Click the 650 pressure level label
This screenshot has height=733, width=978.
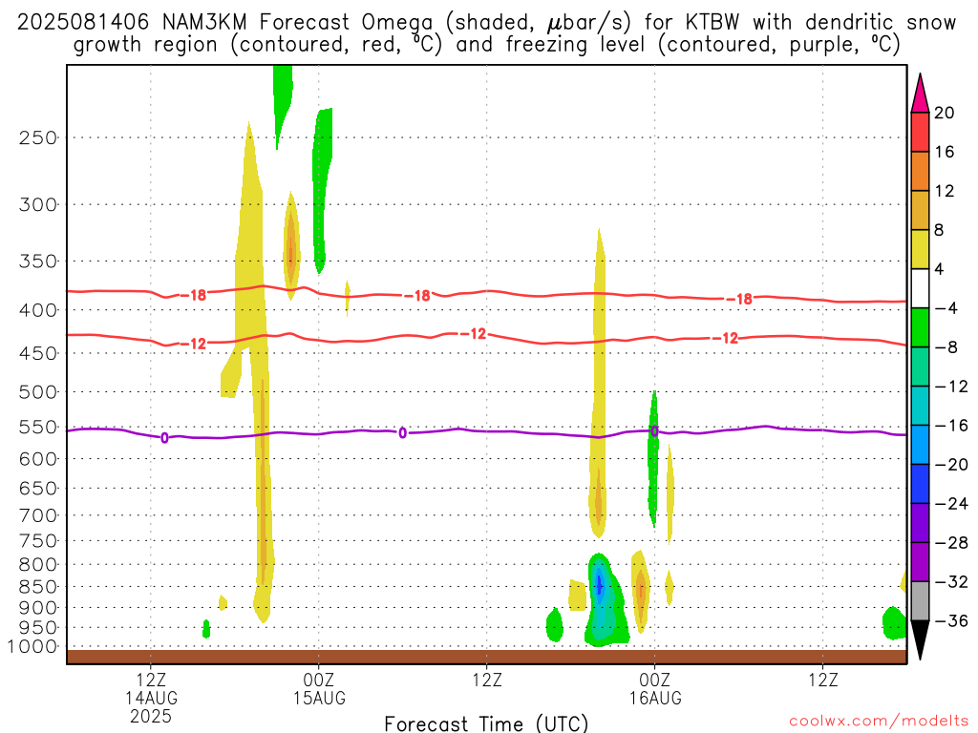click(38, 488)
